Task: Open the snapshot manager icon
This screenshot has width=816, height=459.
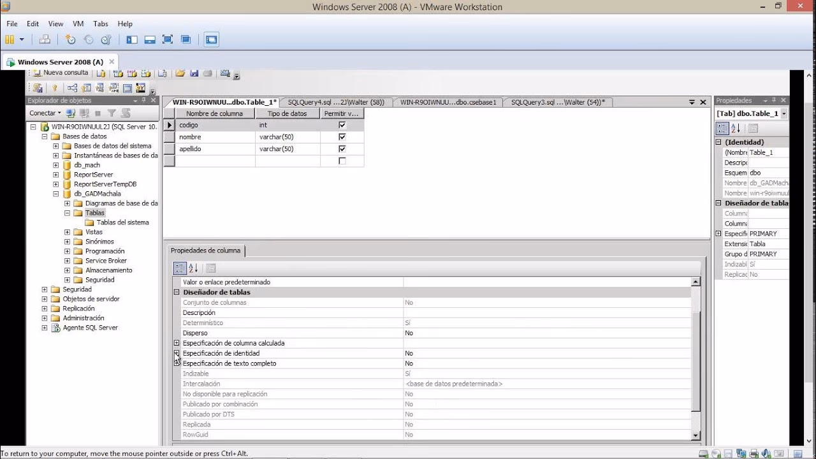Action: (106, 40)
